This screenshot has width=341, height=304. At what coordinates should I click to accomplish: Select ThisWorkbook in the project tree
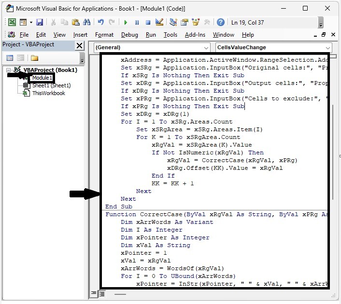pyautogui.click(x=48, y=93)
